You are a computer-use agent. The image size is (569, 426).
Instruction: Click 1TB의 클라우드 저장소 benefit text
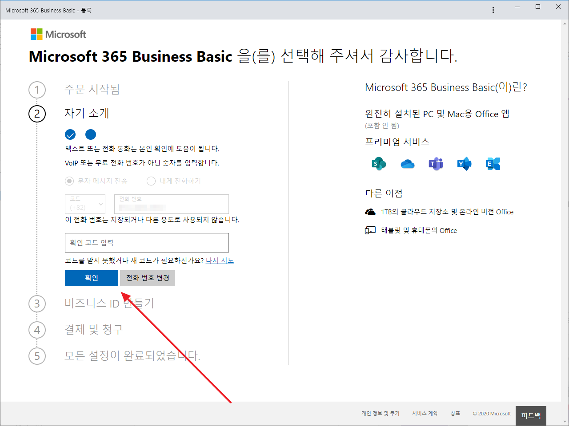(x=447, y=212)
